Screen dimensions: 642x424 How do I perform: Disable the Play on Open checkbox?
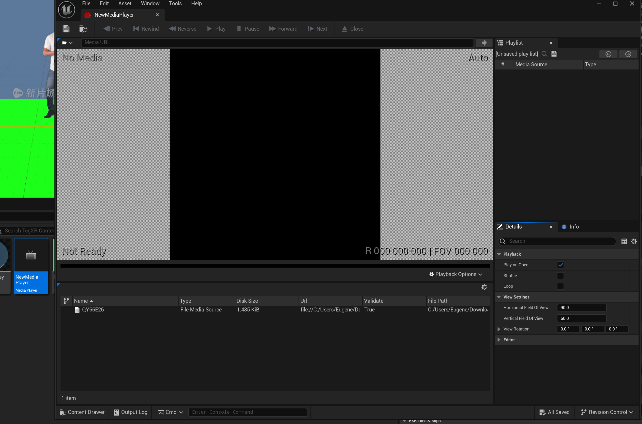pos(560,265)
